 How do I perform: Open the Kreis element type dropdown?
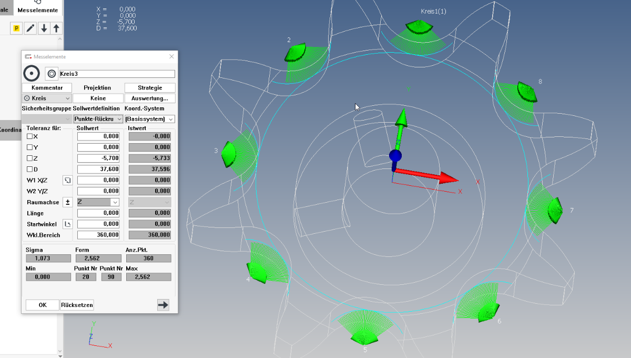pos(47,98)
